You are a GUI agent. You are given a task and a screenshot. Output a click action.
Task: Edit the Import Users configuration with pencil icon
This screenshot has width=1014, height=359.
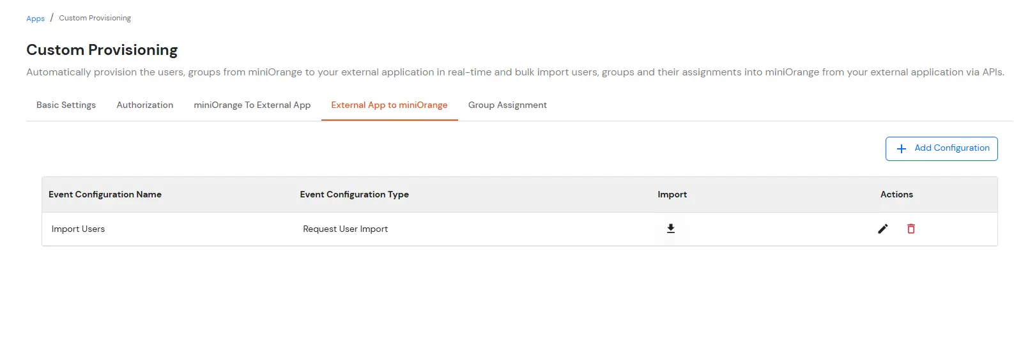[883, 229]
